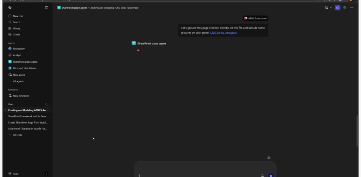Image resolution: width=361 pixels, height=177 pixels.
Task: Open chat SharePoint Framework and Its Bene...
Action: tap(28, 116)
